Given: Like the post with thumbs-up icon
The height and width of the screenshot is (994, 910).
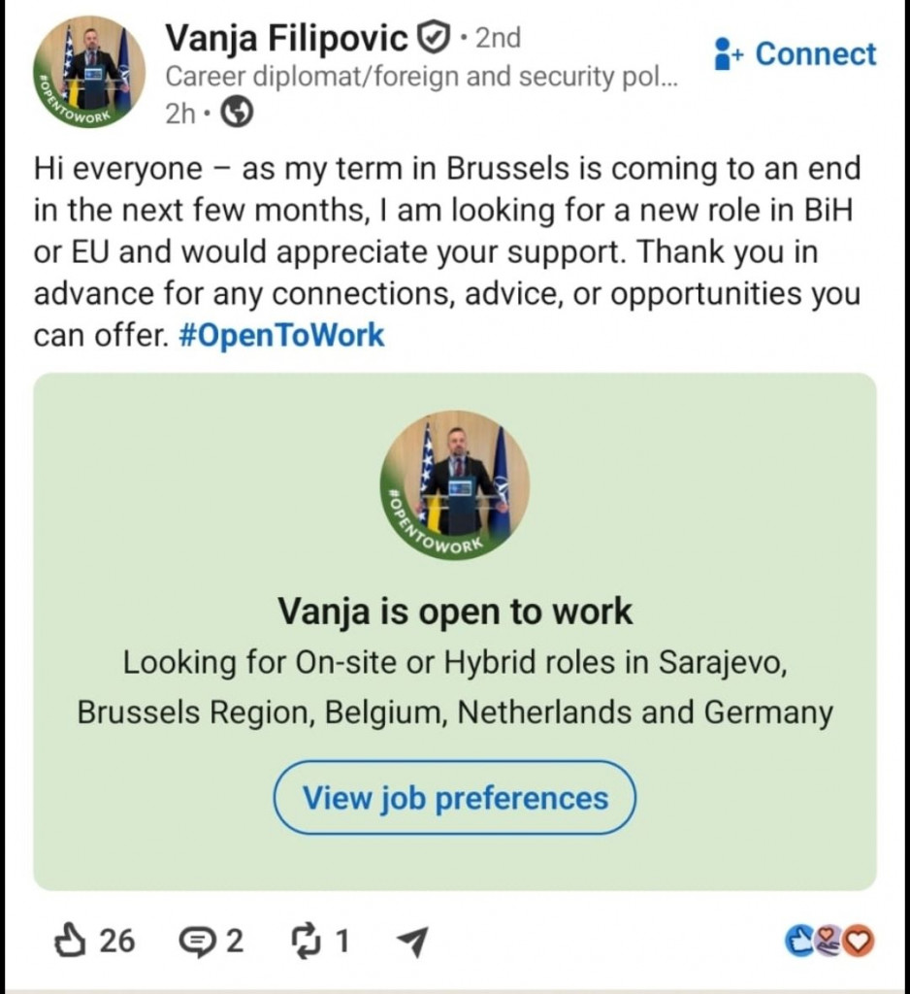Looking at the screenshot, I should tap(70, 941).
